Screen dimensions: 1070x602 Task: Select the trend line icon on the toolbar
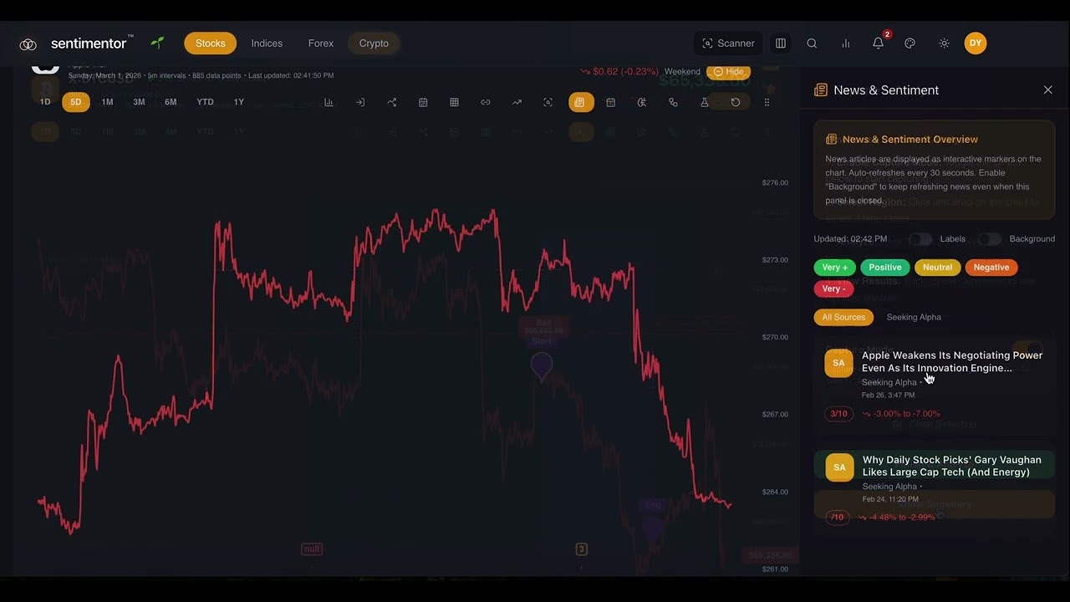point(516,101)
